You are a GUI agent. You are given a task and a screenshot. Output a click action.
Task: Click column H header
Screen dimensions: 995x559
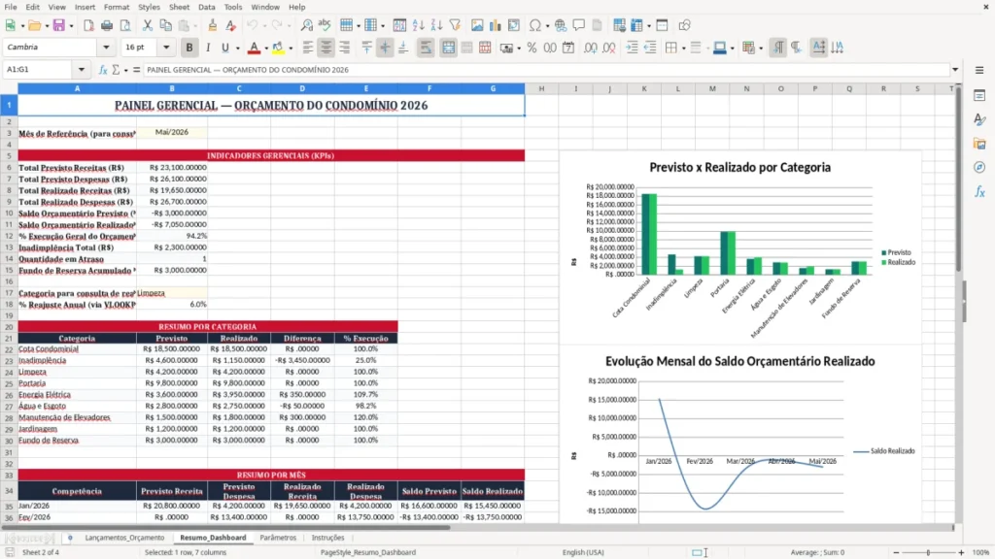click(x=541, y=88)
